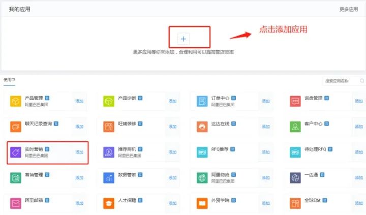Click the blue badge beside 全球E站
This screenshot has height=215, width=366.
click(325, 200)
